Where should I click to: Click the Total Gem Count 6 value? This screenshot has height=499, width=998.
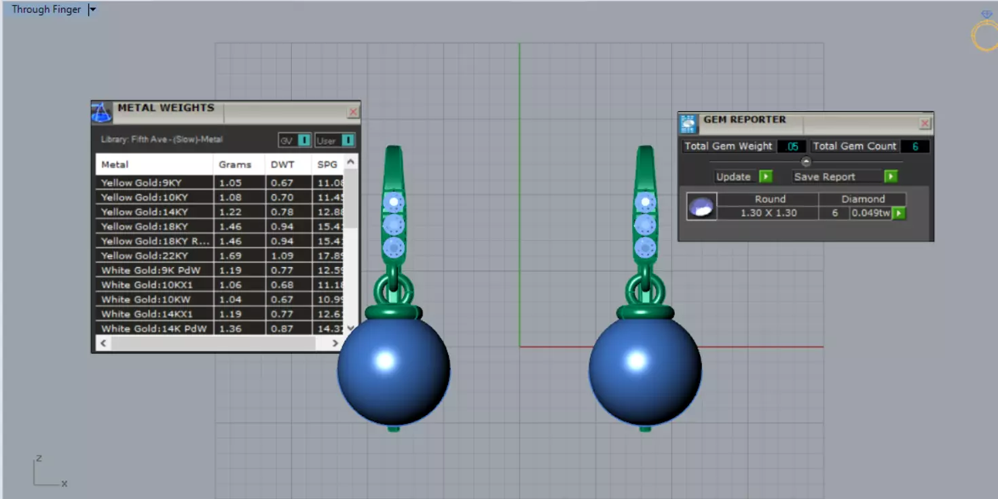(x=915, y=146)
